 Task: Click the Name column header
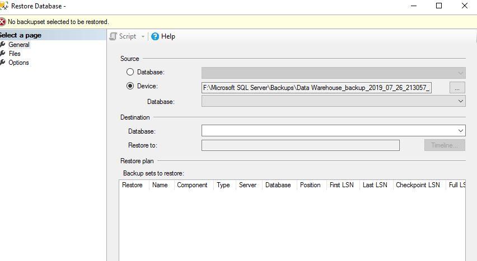[162, 185]
